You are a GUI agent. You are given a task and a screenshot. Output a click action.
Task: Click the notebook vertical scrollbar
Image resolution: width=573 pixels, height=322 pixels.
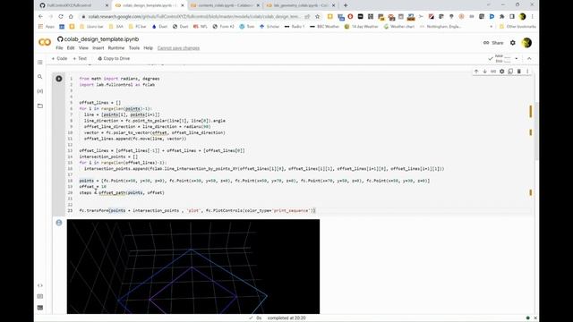click(536, 131)
